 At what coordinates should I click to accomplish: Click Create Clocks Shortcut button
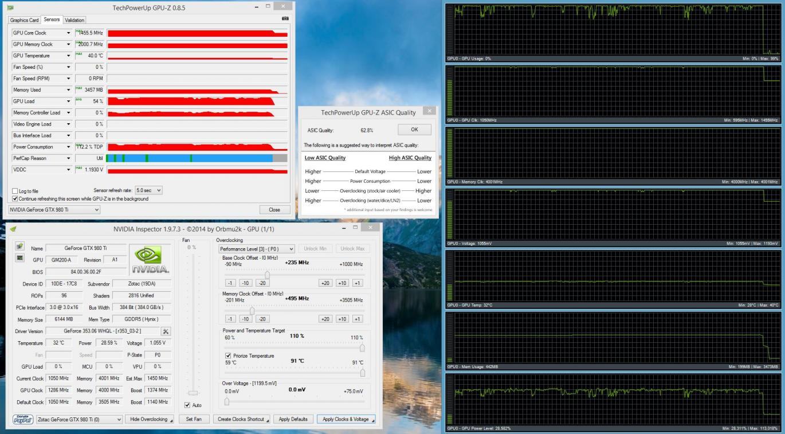coord(243,419)
